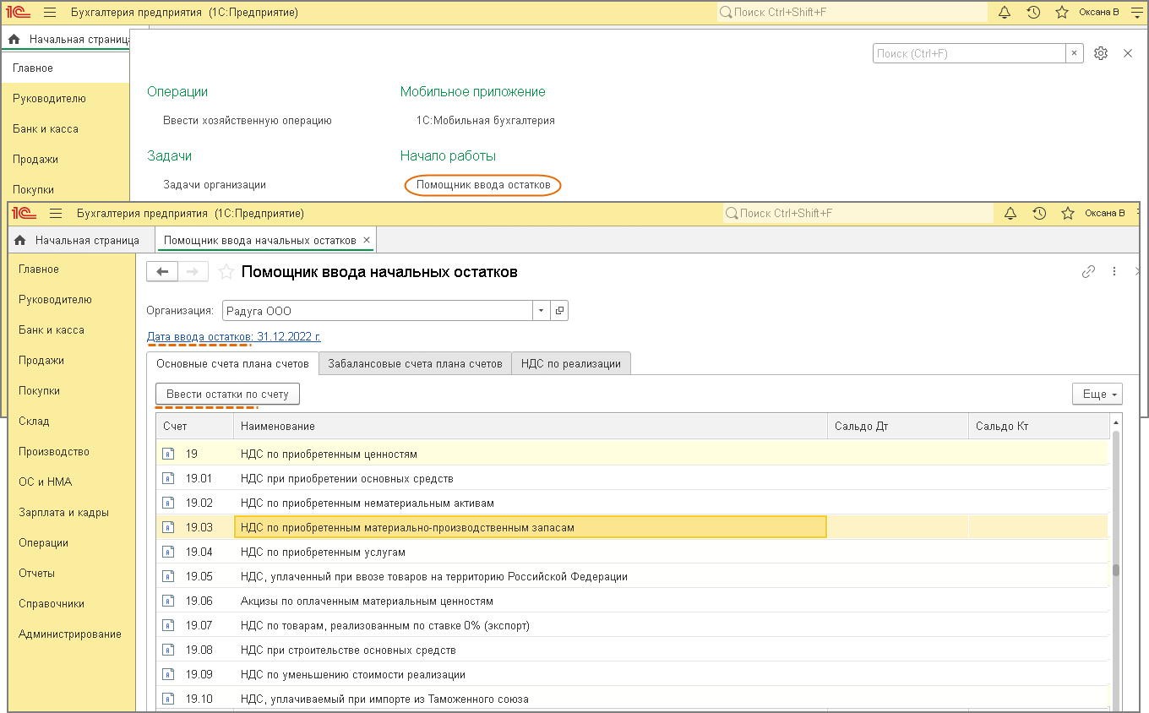Close Помощник ввода начальных остатков tab
This screenshot has height=713, width=1149.
point(367,240)
